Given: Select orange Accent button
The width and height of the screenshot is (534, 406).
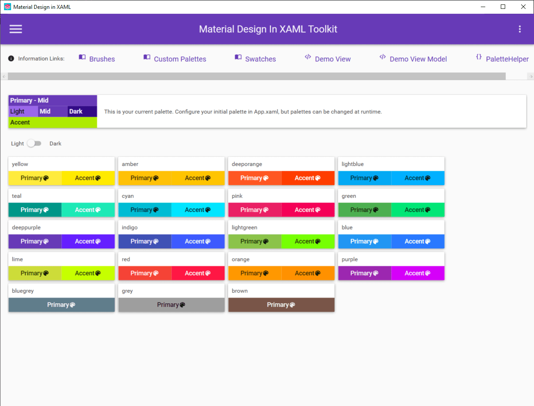Looking at the screenshot, I should [308, 273].
